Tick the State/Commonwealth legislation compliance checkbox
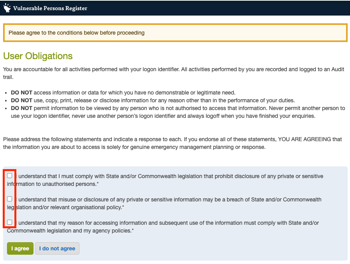Viewport: 350px width, 264px height. point(10,176)
